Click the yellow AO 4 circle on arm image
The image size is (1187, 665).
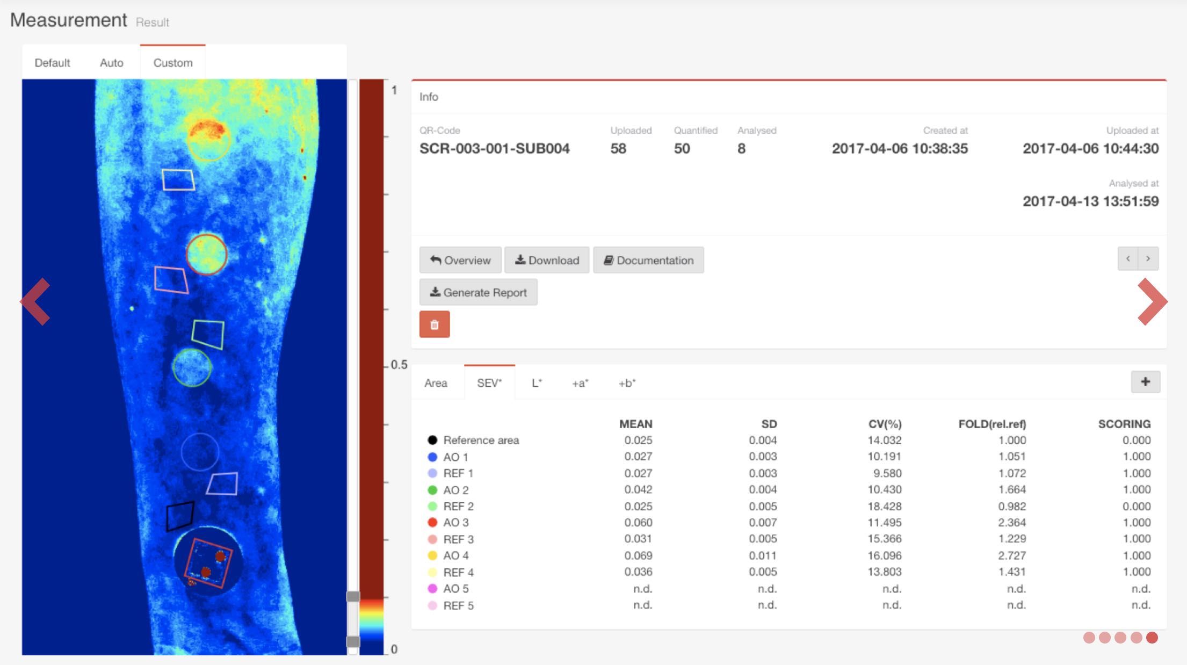click(208, 140)
